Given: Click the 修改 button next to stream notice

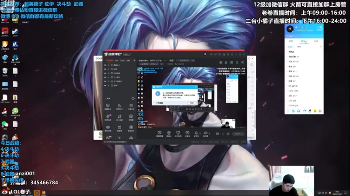Looking at the screenshot, I should [x=171, y=61].
